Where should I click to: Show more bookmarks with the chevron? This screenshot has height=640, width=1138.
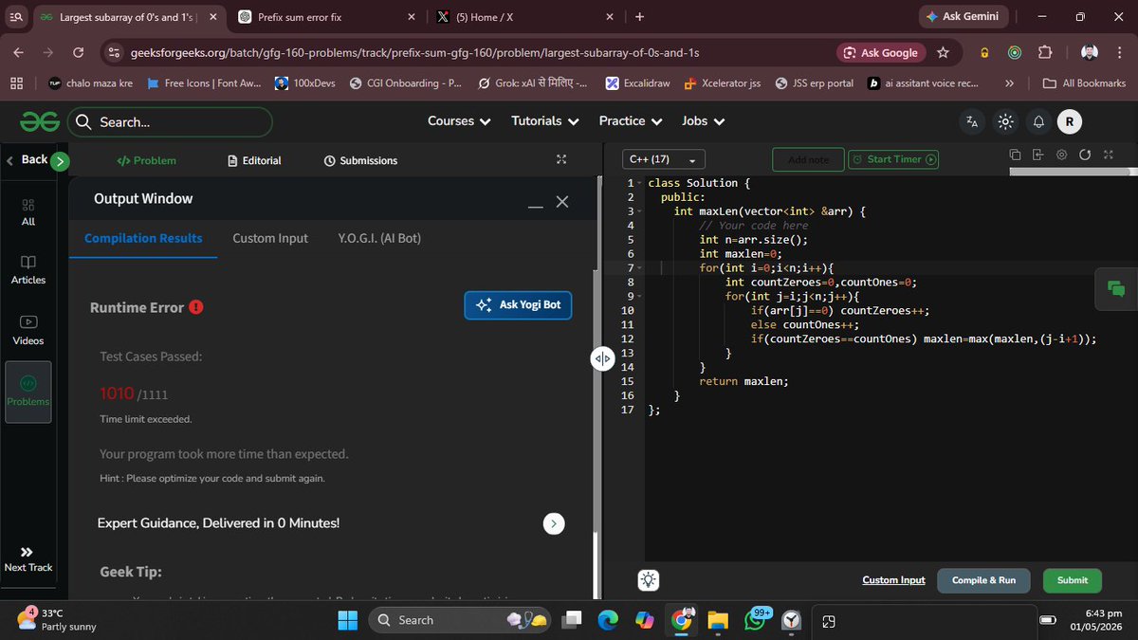[1009, 83]
